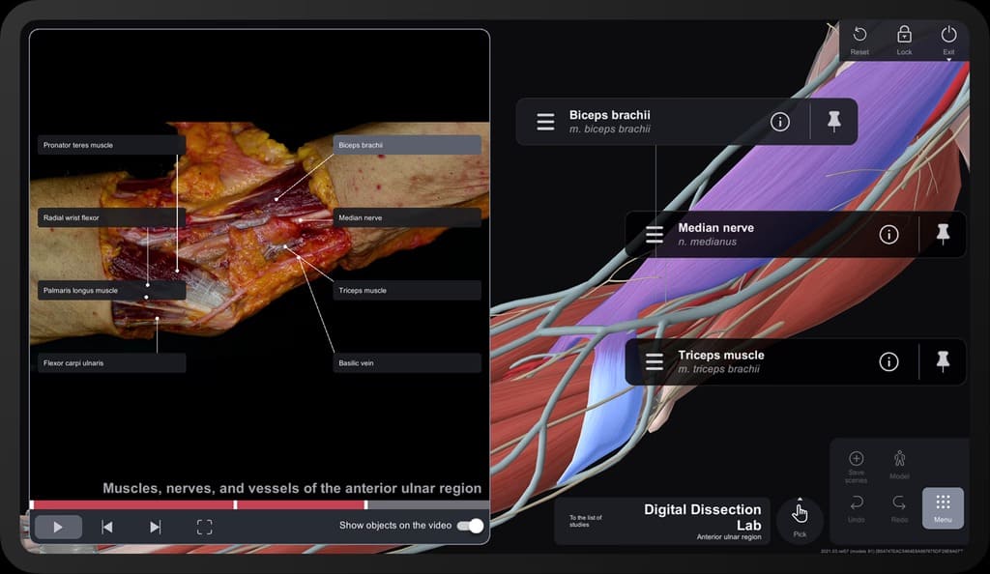Reset the 3D model view

click(x=859, y=37)
